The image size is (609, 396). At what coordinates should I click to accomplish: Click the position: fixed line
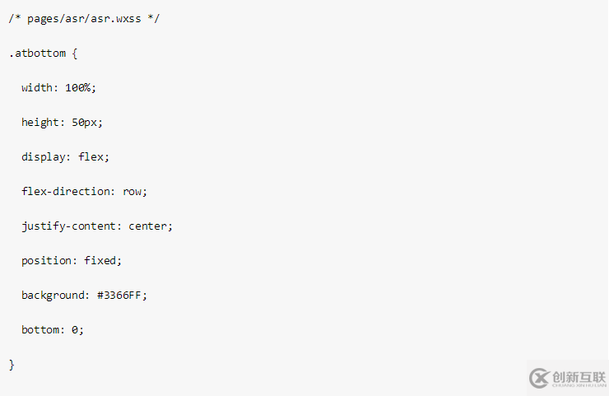72,261
